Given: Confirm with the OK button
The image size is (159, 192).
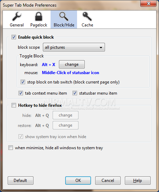Looking at the screenshot, I should [x=78, y=181].
